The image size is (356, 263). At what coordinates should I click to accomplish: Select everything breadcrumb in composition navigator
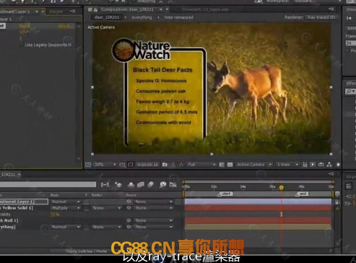pos(142,17)
